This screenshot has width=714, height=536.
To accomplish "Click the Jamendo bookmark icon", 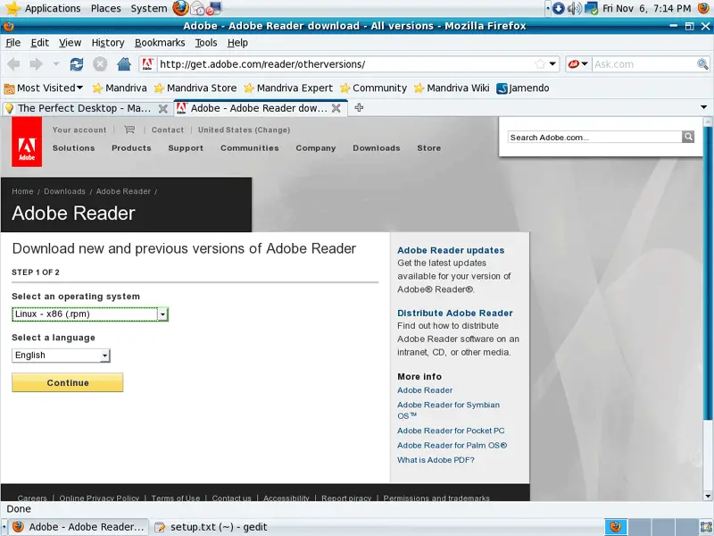I will click(x=502, y=88).
